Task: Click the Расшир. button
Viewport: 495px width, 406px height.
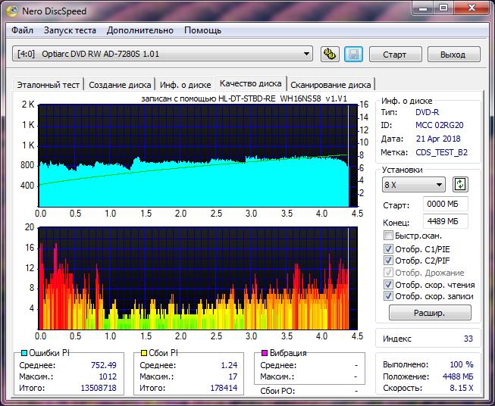Action: pyautogui.click(x=430, y=313)
